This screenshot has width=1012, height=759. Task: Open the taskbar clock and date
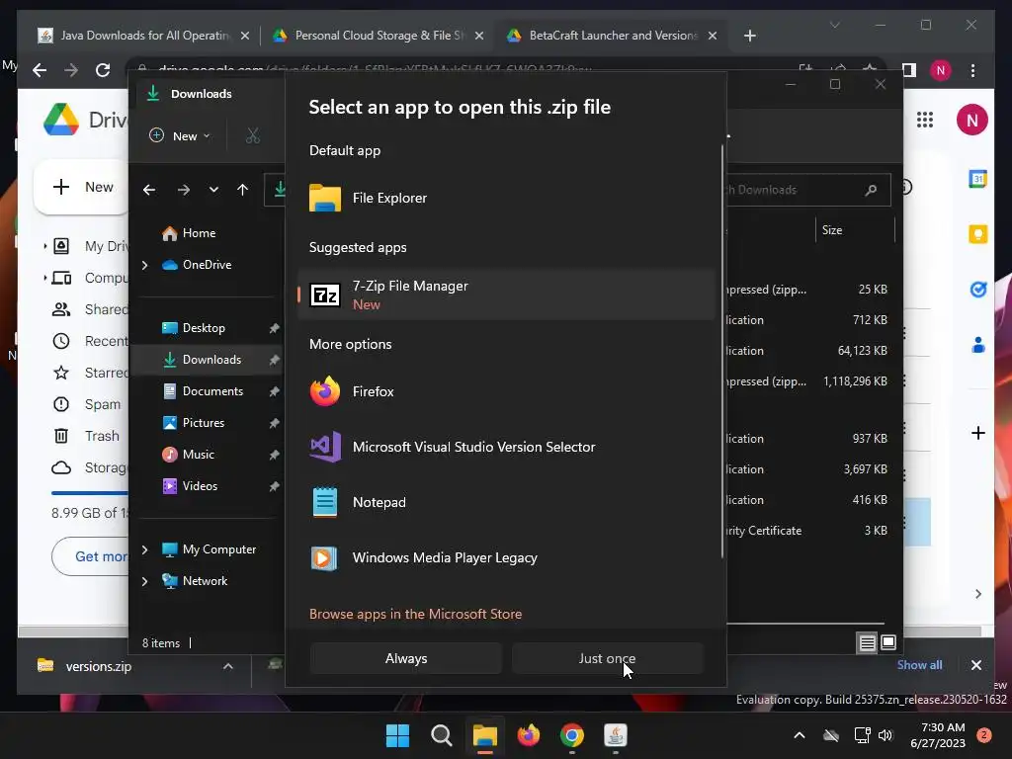(x=938, y=735)
